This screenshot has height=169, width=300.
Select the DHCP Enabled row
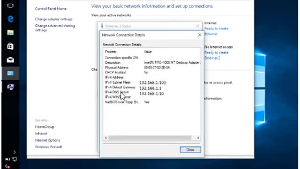(x=152, y=72)
